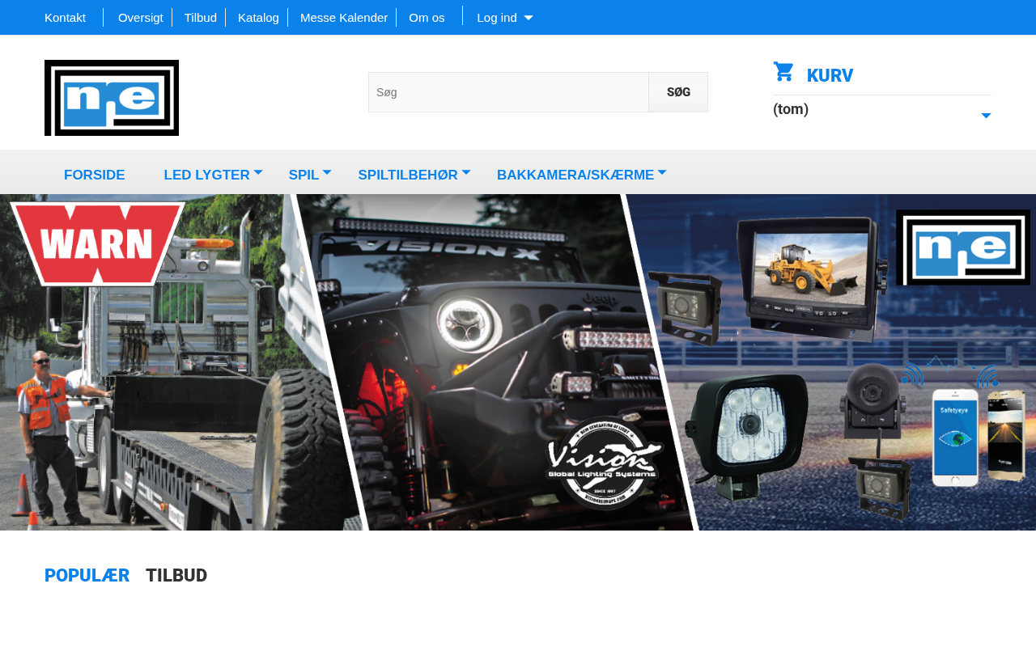The image size is (1036, 647).
Task: Switch to the POPULÆR tab
Action: coord(87,575)
